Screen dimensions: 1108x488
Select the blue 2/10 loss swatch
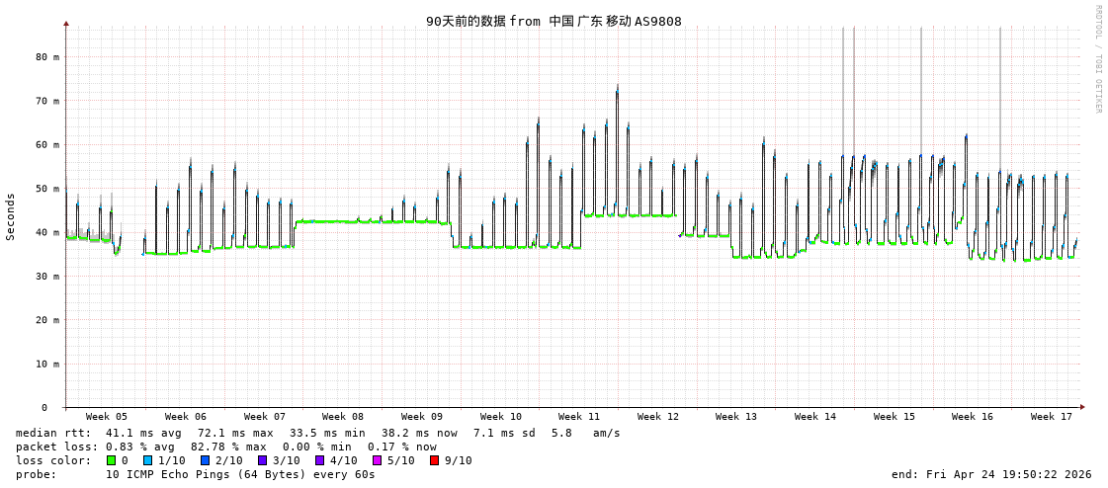205,460
